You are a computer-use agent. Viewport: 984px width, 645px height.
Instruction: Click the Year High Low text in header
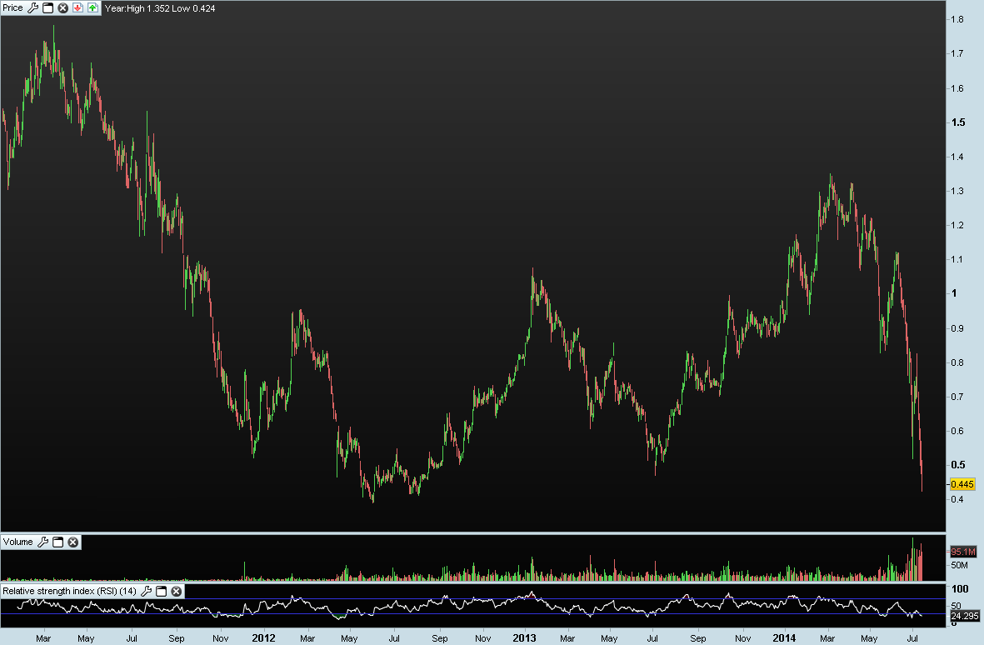[160, 9]
